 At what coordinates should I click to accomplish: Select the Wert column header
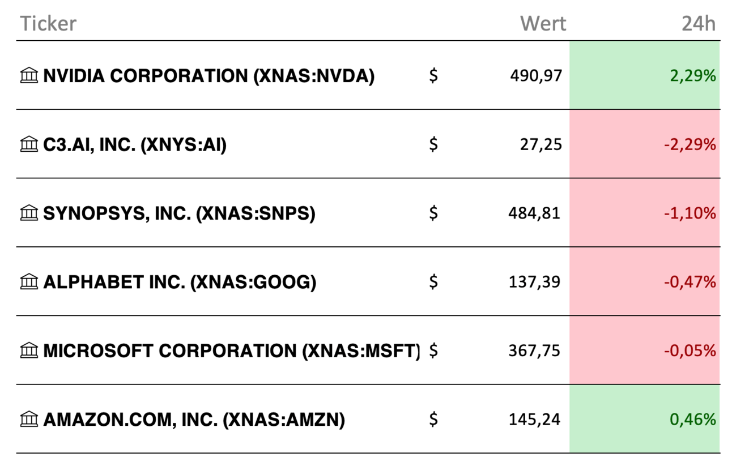click(x=543, y=24)
